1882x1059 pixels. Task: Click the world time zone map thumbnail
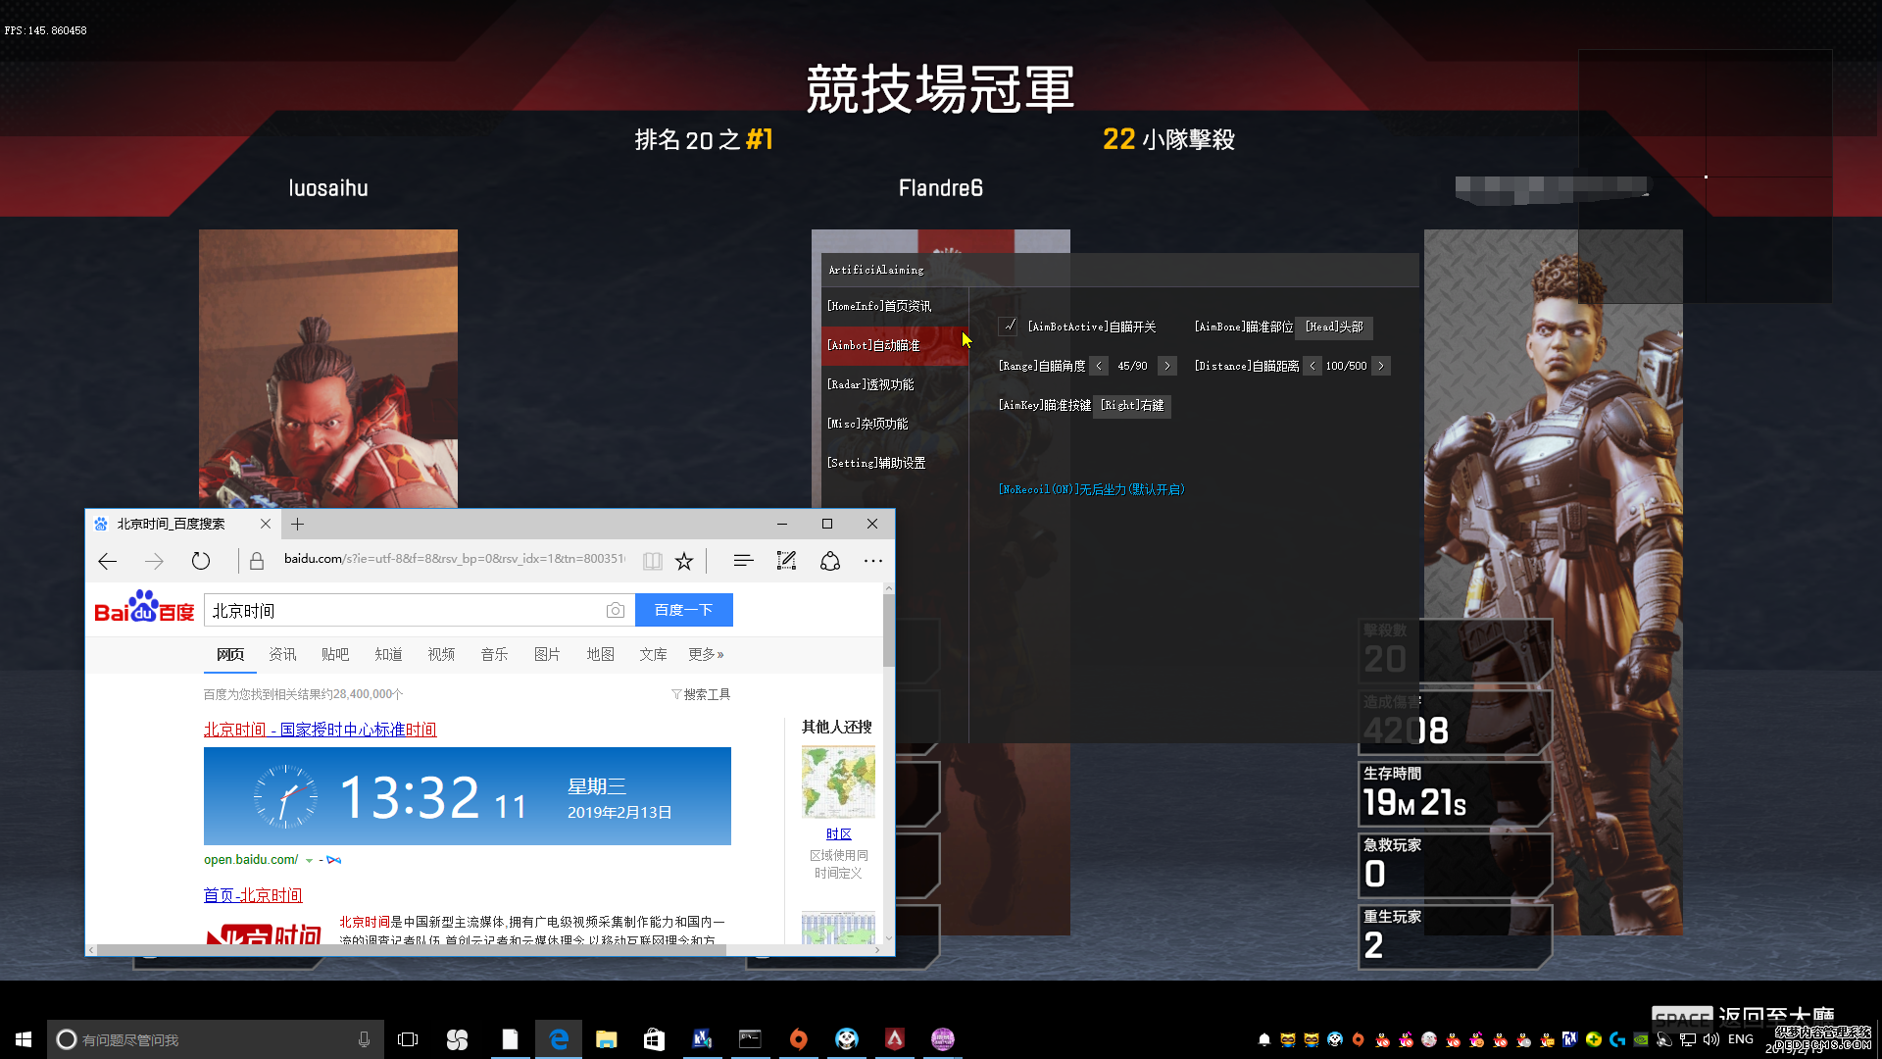click(x=838, y=782)
